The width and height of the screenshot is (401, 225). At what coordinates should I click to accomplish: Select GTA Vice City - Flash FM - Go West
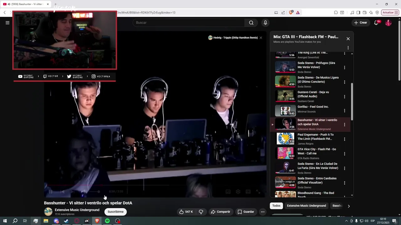tap(317, 151)
